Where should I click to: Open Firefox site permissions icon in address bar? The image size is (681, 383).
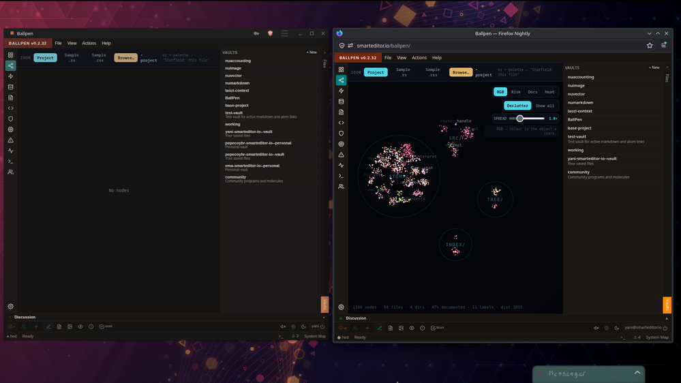pos(350,46)
